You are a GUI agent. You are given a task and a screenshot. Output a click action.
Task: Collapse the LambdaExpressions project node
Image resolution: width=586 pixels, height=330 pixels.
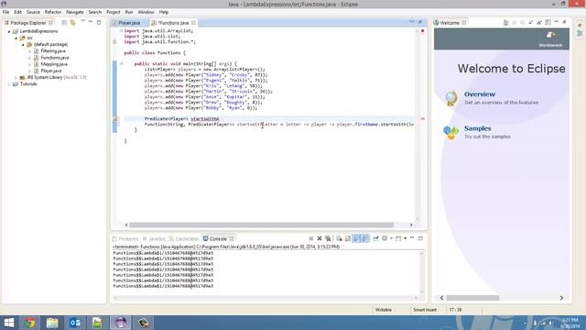tap(9, 31)
